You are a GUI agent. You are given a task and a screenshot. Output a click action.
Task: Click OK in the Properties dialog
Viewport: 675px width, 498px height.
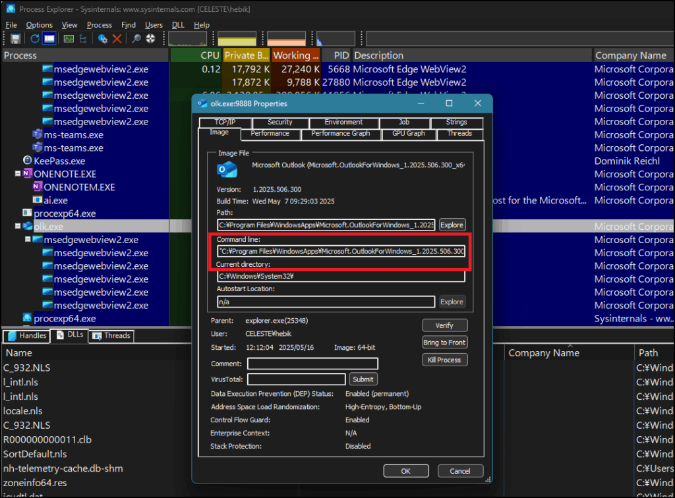point(405,471)
